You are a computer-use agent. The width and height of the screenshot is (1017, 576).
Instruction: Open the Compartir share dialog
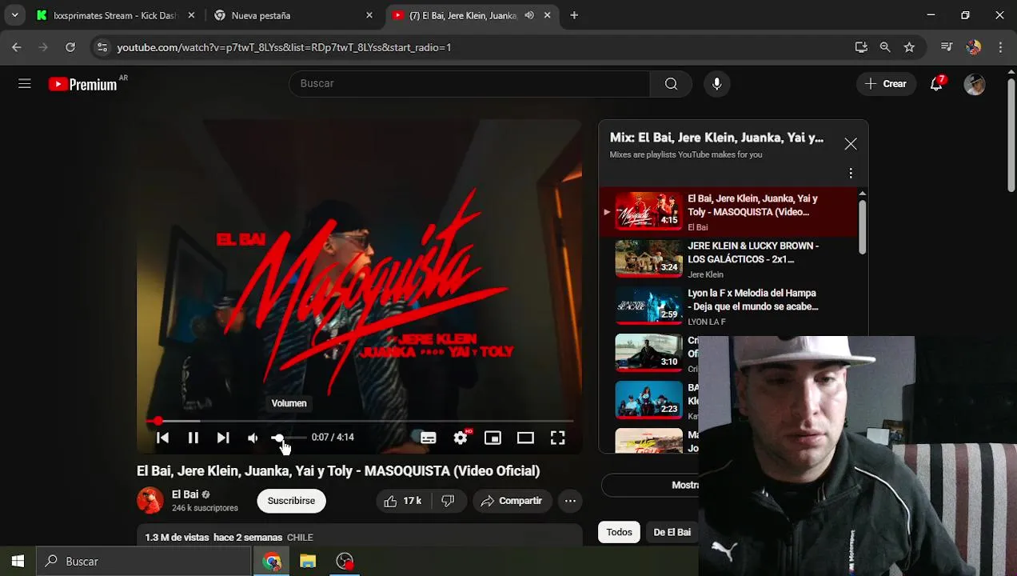pos(512,501)
